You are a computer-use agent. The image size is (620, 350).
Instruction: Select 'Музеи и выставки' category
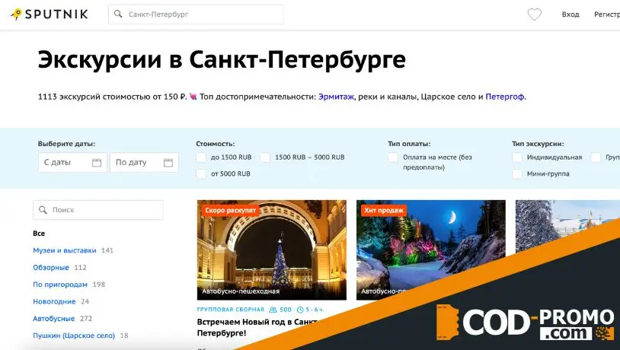(65, 250)
